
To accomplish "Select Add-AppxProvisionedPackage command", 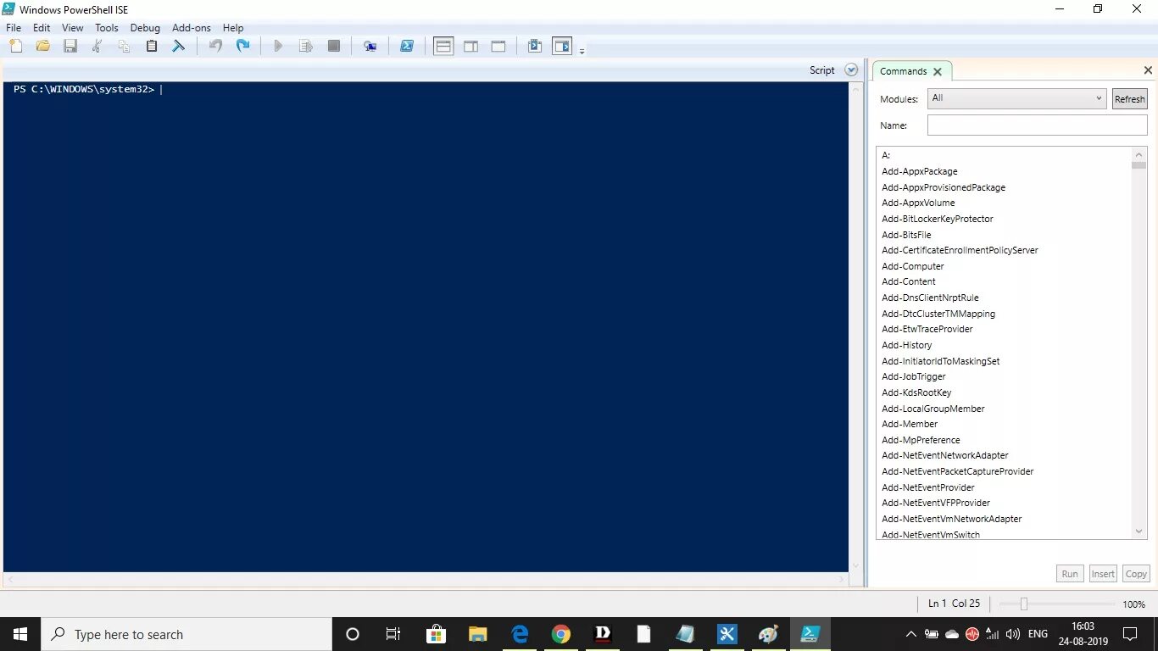I will (944, 187).
